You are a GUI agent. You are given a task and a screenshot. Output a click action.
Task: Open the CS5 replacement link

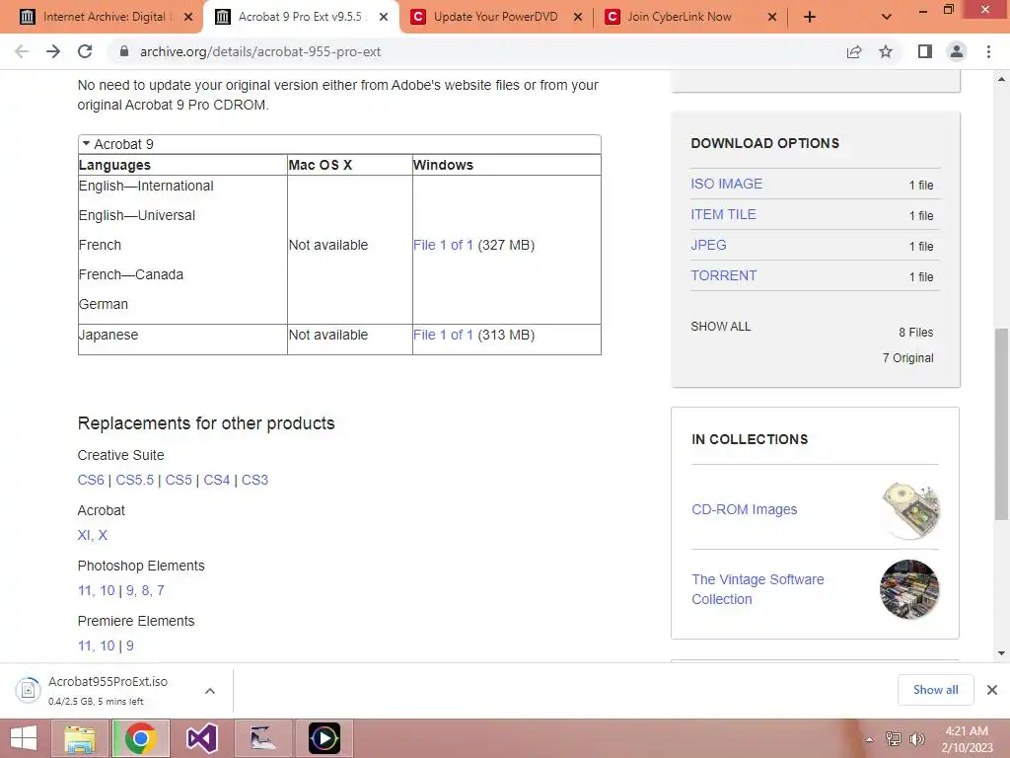point(179,481)
